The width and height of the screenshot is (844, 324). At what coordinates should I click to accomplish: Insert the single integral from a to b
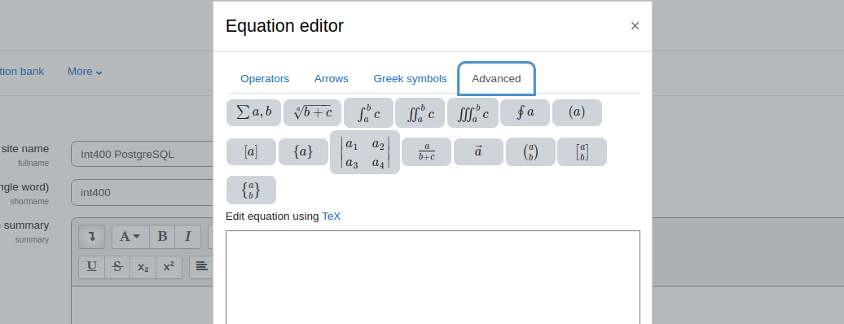pos(369,112)
